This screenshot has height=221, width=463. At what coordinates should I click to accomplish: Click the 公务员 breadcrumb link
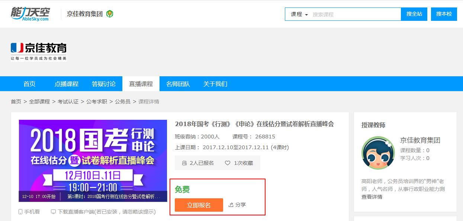point(123,102)
